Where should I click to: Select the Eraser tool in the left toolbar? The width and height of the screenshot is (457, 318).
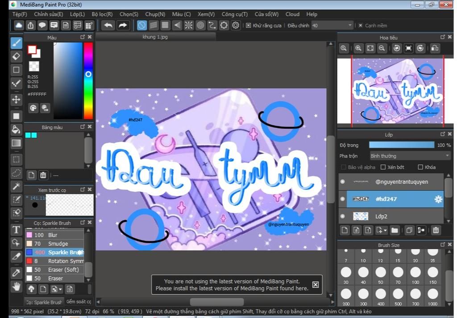[17, 56]
